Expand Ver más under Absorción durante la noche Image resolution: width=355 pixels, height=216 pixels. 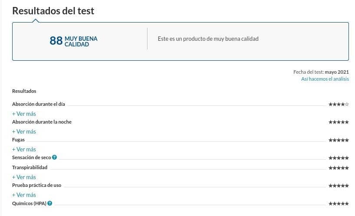(x=24, y=131)
